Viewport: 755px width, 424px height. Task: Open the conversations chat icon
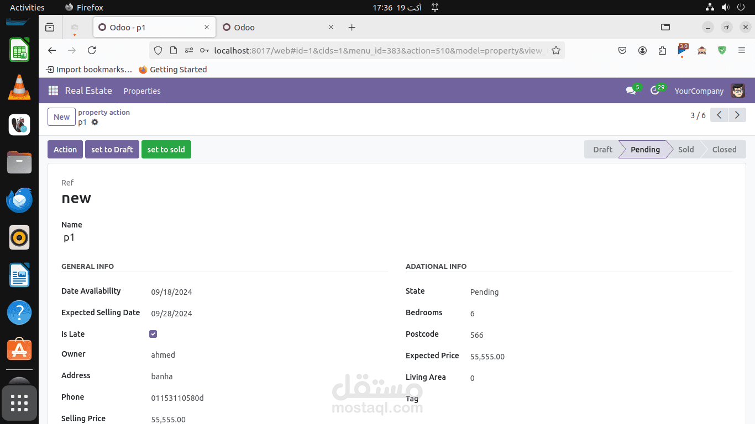pyautogui.click(x=631, y=91)
